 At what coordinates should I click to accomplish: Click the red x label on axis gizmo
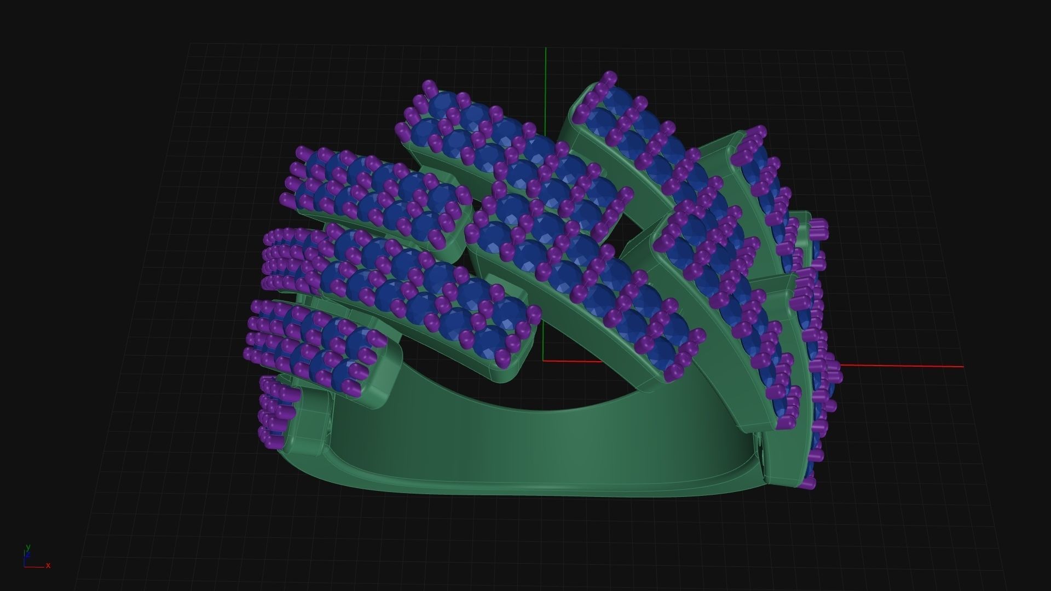tap(48, 566)
